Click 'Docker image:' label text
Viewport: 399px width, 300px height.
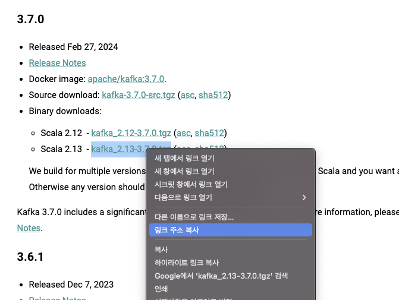pos(57,79)
